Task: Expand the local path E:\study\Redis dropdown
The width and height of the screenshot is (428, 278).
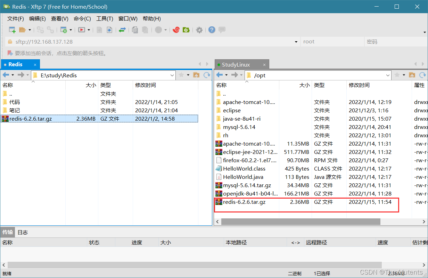Action: click(x=172, y=75)
